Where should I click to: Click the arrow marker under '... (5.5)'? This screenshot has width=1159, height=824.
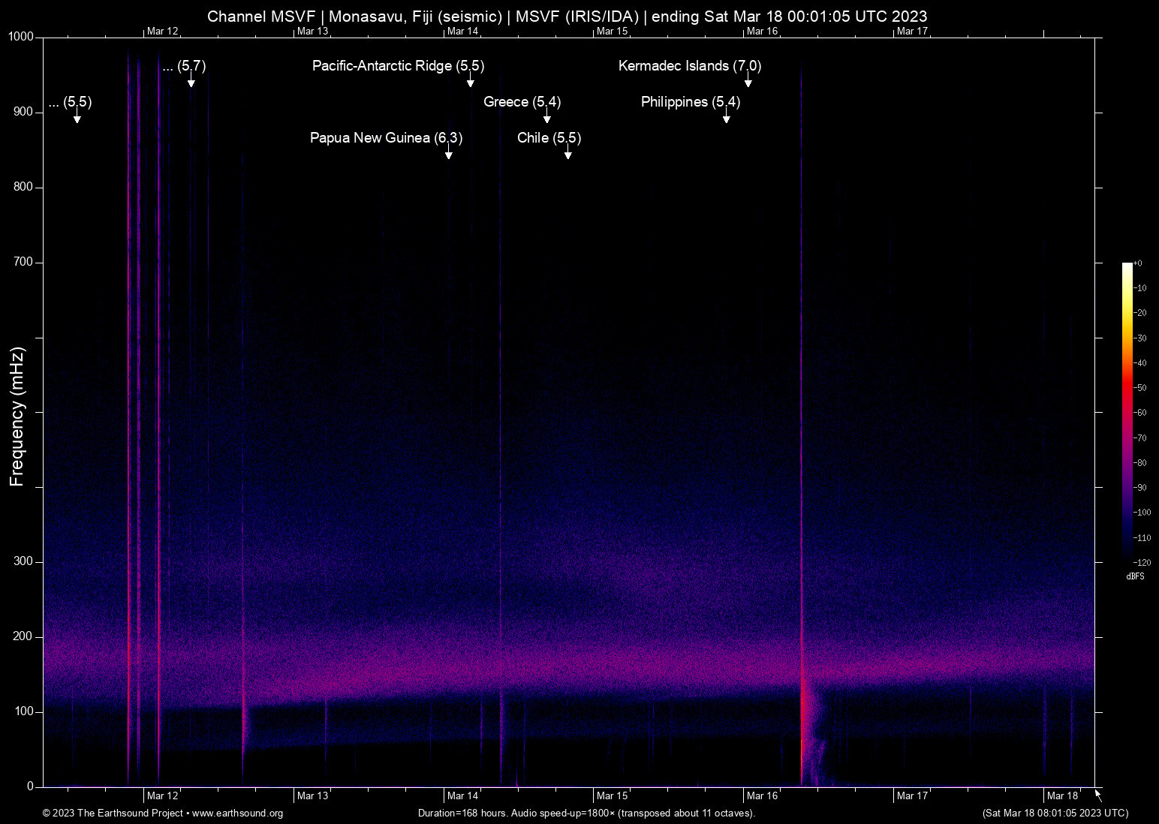coord(77,117)
